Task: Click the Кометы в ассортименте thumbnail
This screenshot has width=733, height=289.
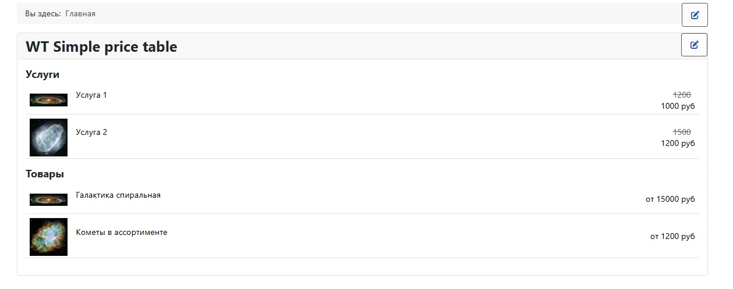Action: coord(48,237)
